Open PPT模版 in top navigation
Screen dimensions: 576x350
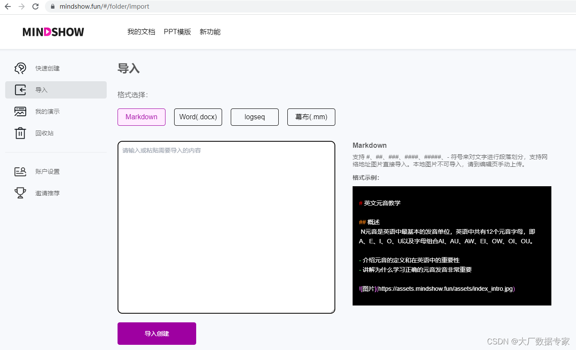[177, 32]
